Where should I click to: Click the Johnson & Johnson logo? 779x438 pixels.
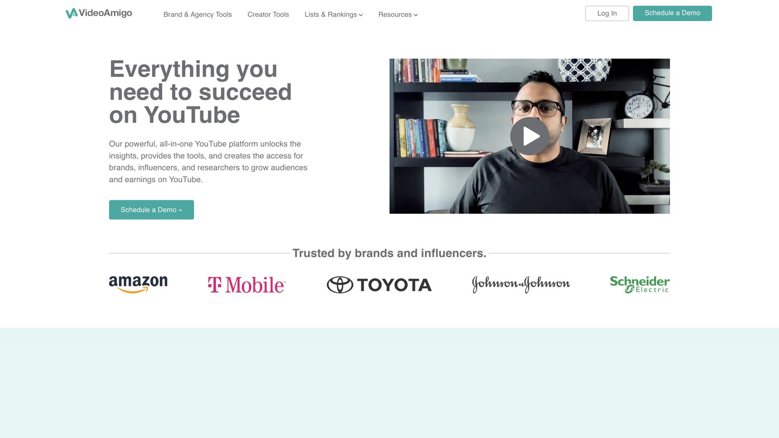(521, 284)
